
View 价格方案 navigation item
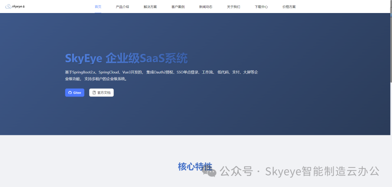click(289, 7)
